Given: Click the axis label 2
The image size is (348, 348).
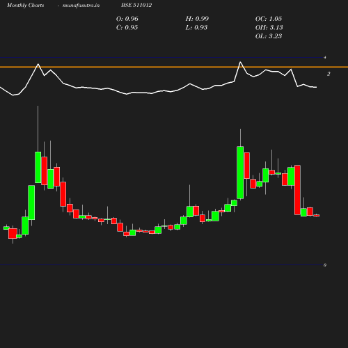Looking at the screenshot, I should click(329, 74).
